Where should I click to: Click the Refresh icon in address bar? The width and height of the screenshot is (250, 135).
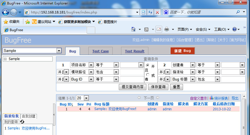coord(150,12)
